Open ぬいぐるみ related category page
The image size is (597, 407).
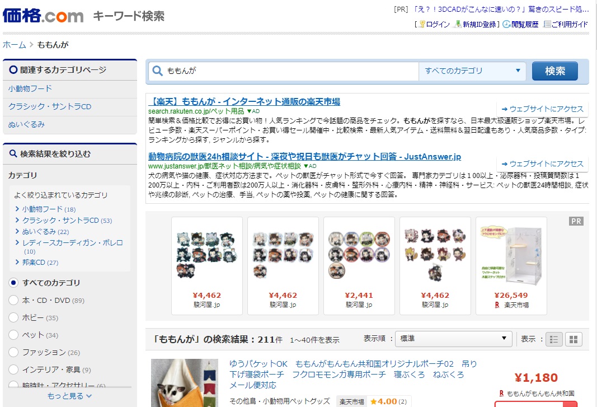point(27,124)
